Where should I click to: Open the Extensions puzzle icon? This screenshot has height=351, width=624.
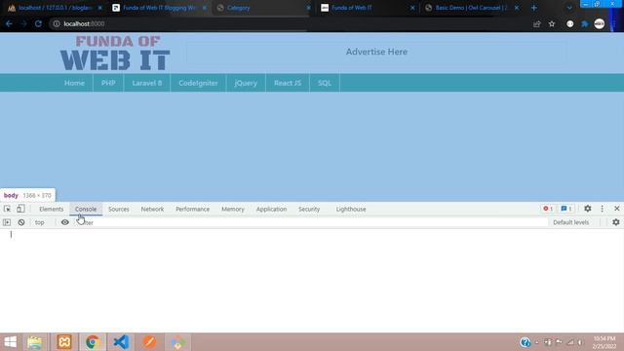coord(585,23)
